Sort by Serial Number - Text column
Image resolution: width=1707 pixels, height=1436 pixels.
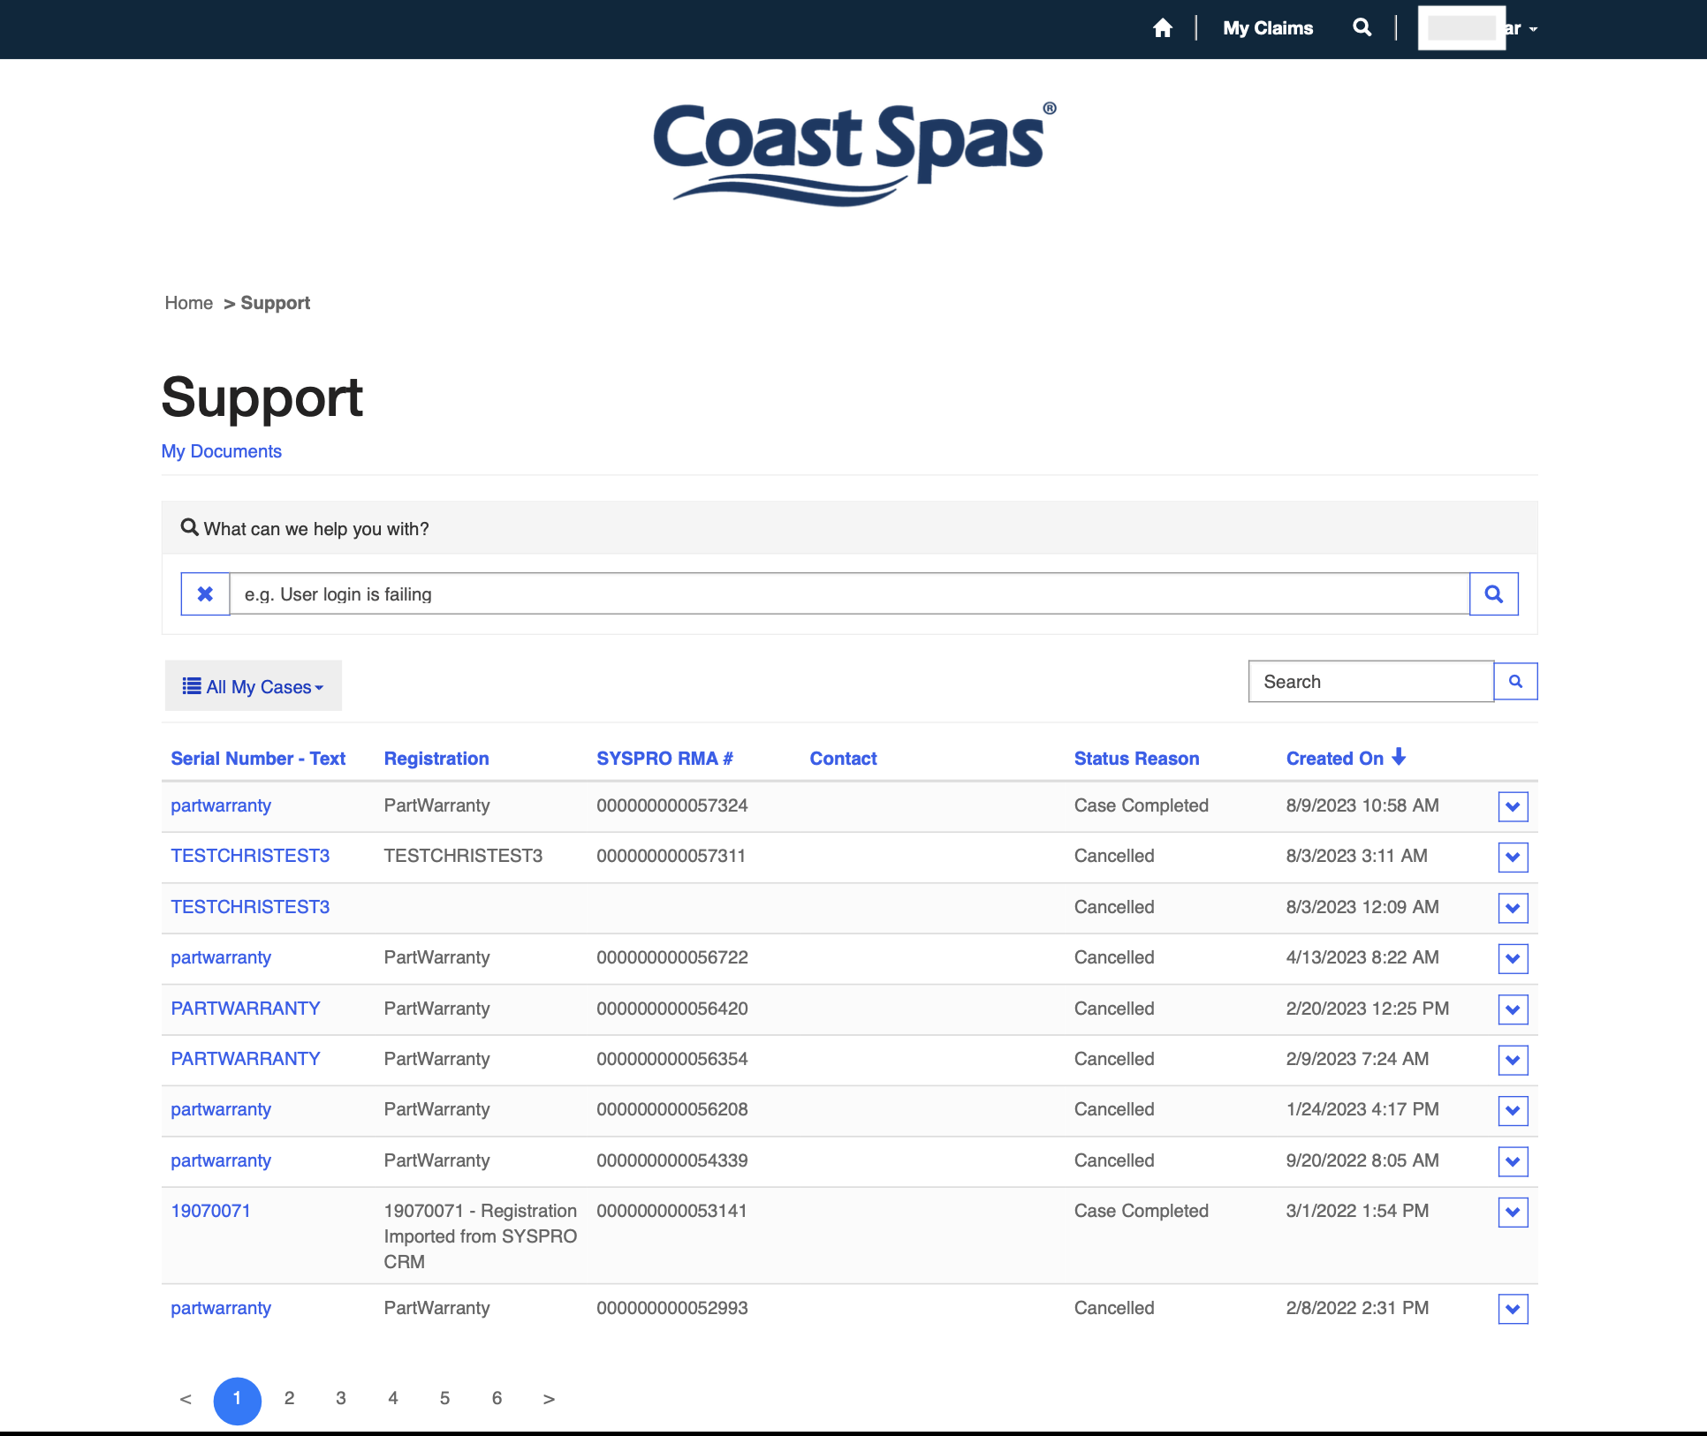(258, 759)
